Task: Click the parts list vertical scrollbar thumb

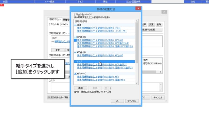Action: click(137, 43)
